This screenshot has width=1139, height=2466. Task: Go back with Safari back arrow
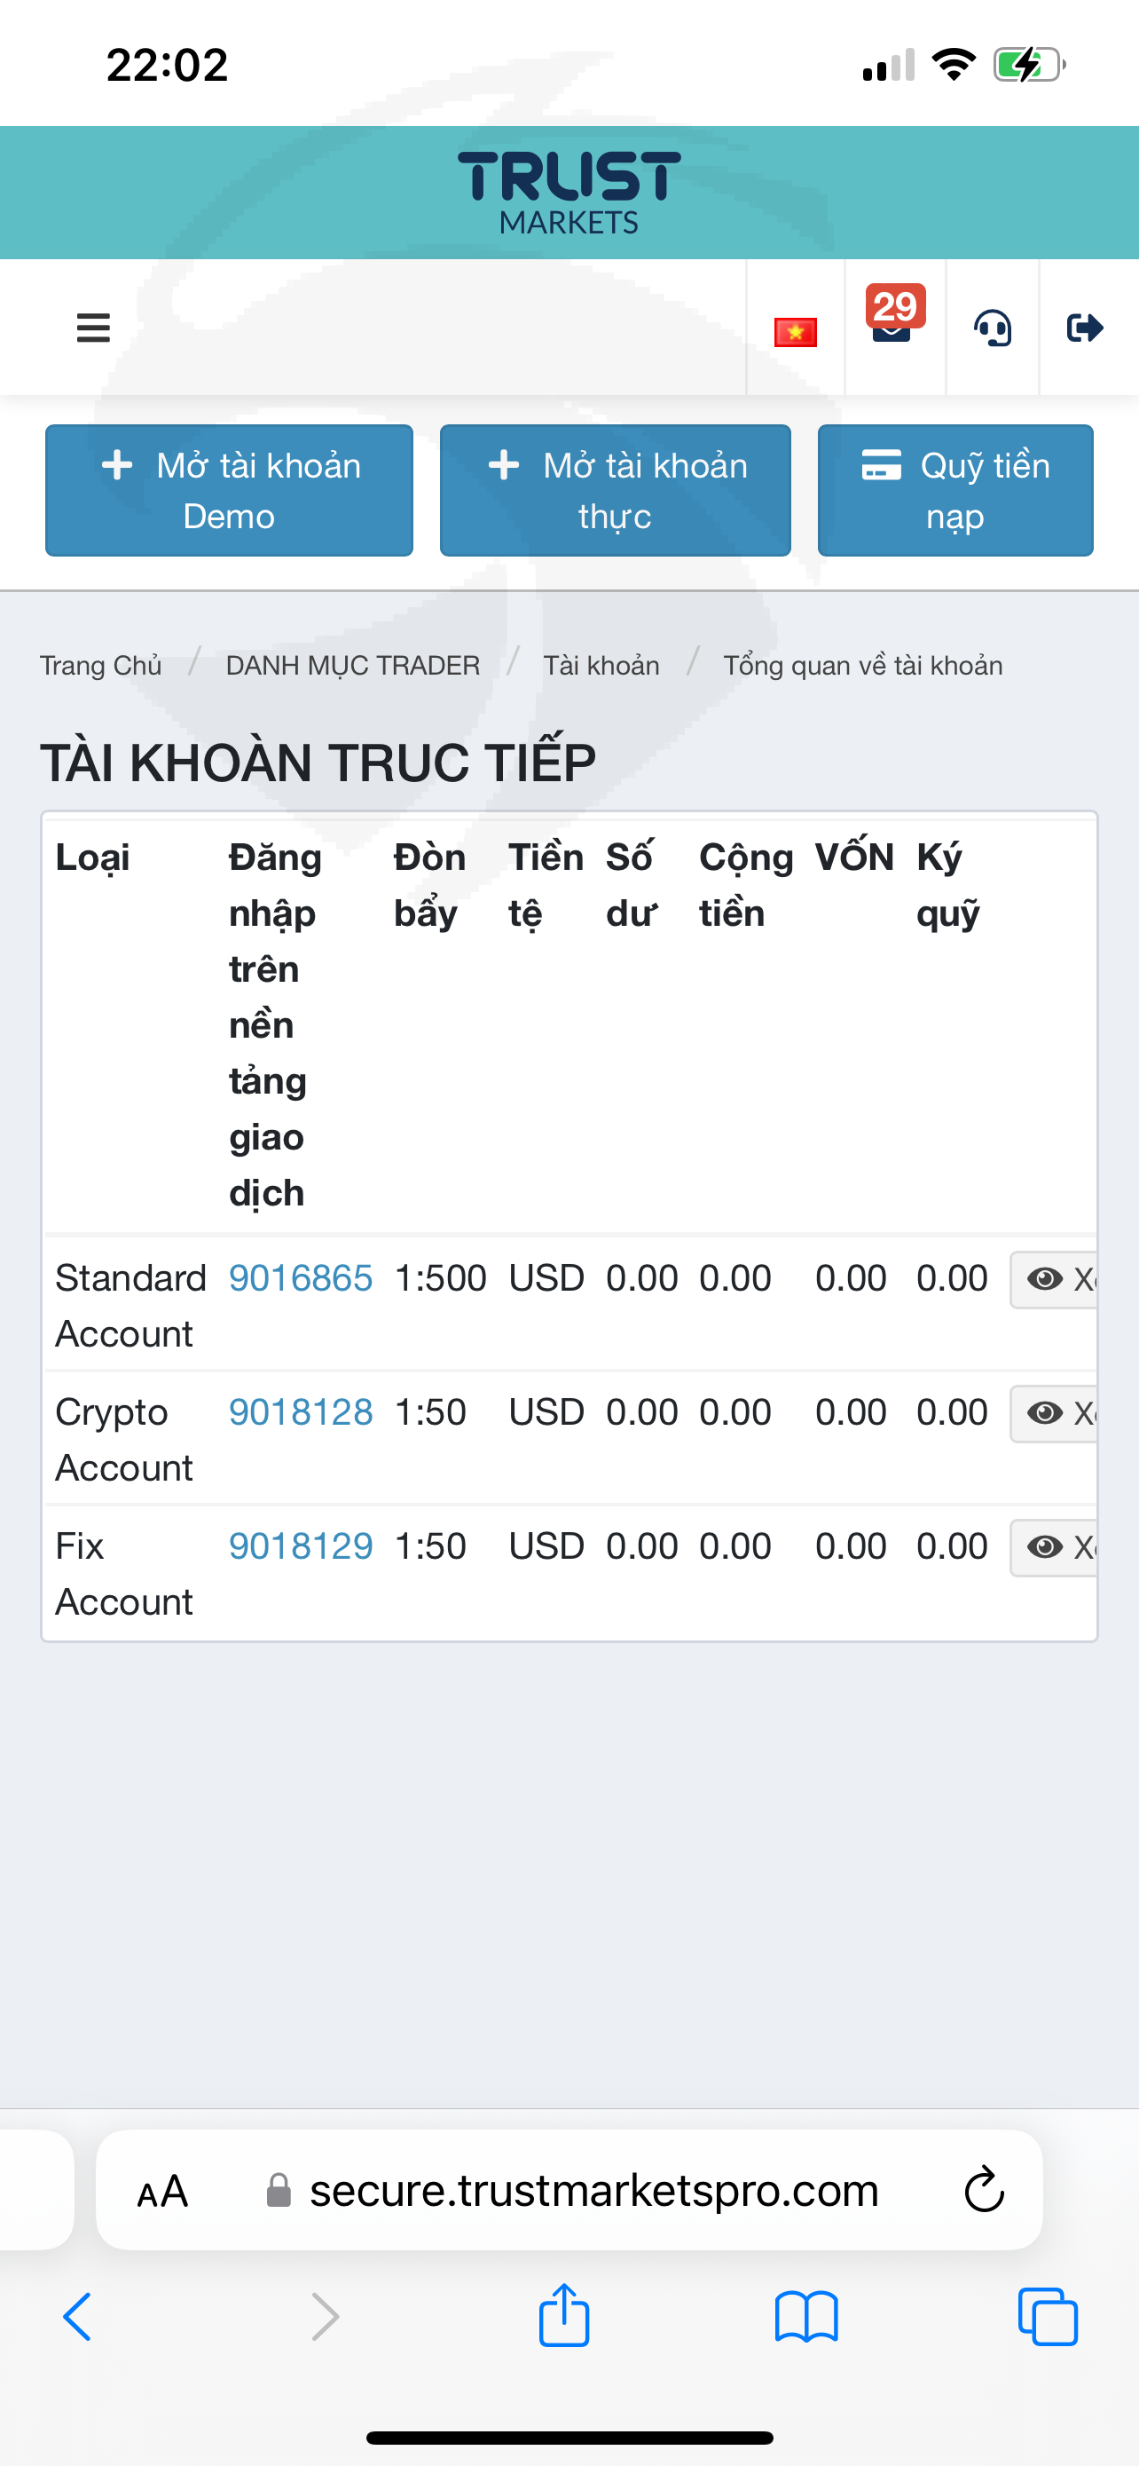[x=77, y=2316]
